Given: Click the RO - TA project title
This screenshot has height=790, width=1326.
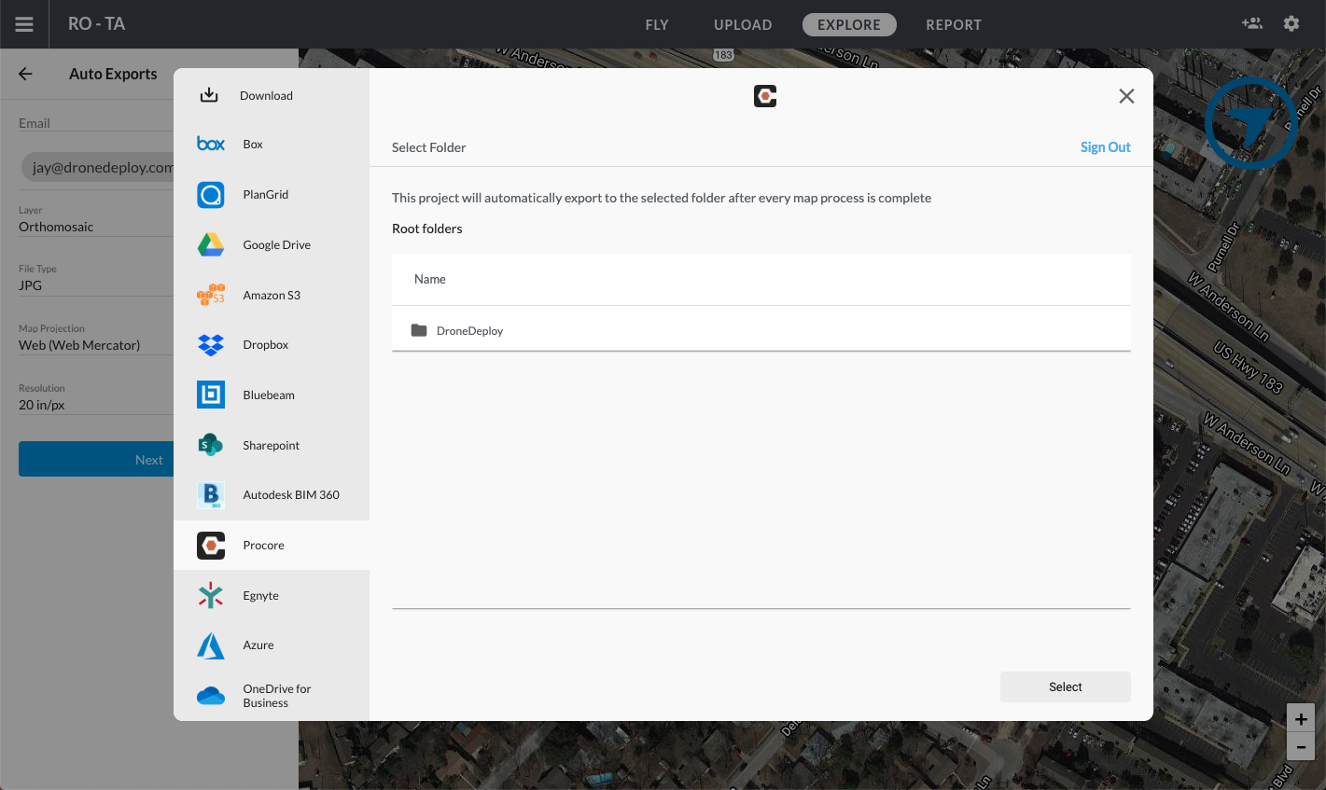Looking at the screenshot, I should pyautogui.click(x=96, y=23).
